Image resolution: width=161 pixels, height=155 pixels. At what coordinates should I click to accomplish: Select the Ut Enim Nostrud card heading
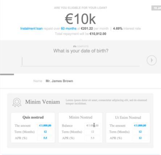pyautogui.click(x=128, y=118)
